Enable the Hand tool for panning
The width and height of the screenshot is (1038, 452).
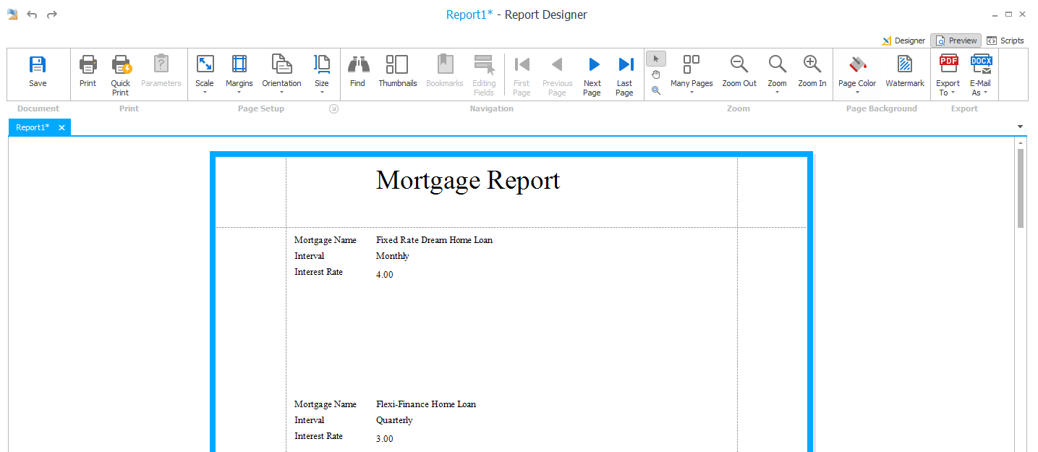point(655,74)
